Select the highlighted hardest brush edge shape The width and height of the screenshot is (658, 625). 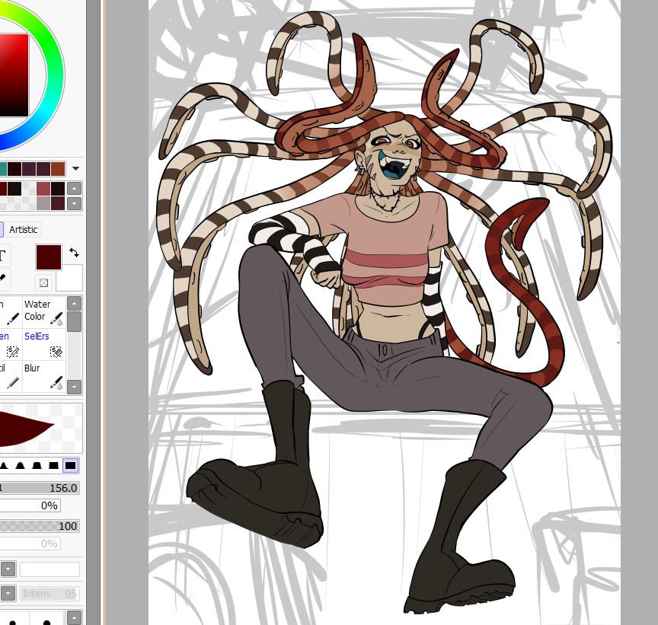(x=70, y=466)
